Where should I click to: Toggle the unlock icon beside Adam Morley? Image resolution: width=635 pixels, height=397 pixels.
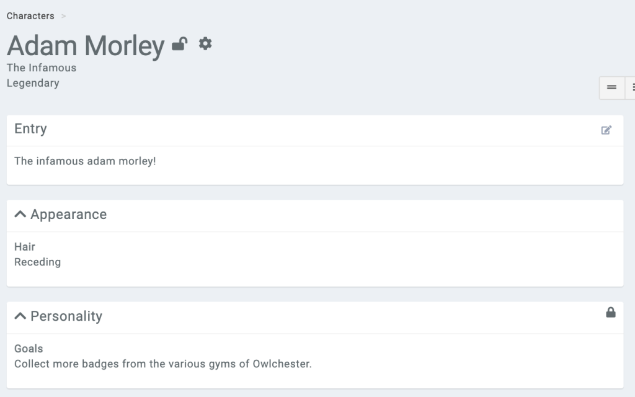[179, 44]
